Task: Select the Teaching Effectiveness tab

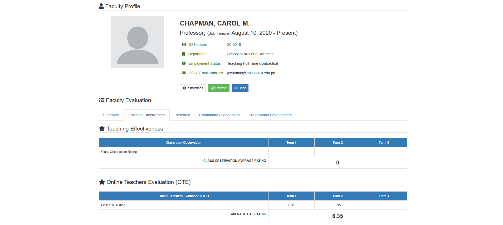Action: pos(146,115)
